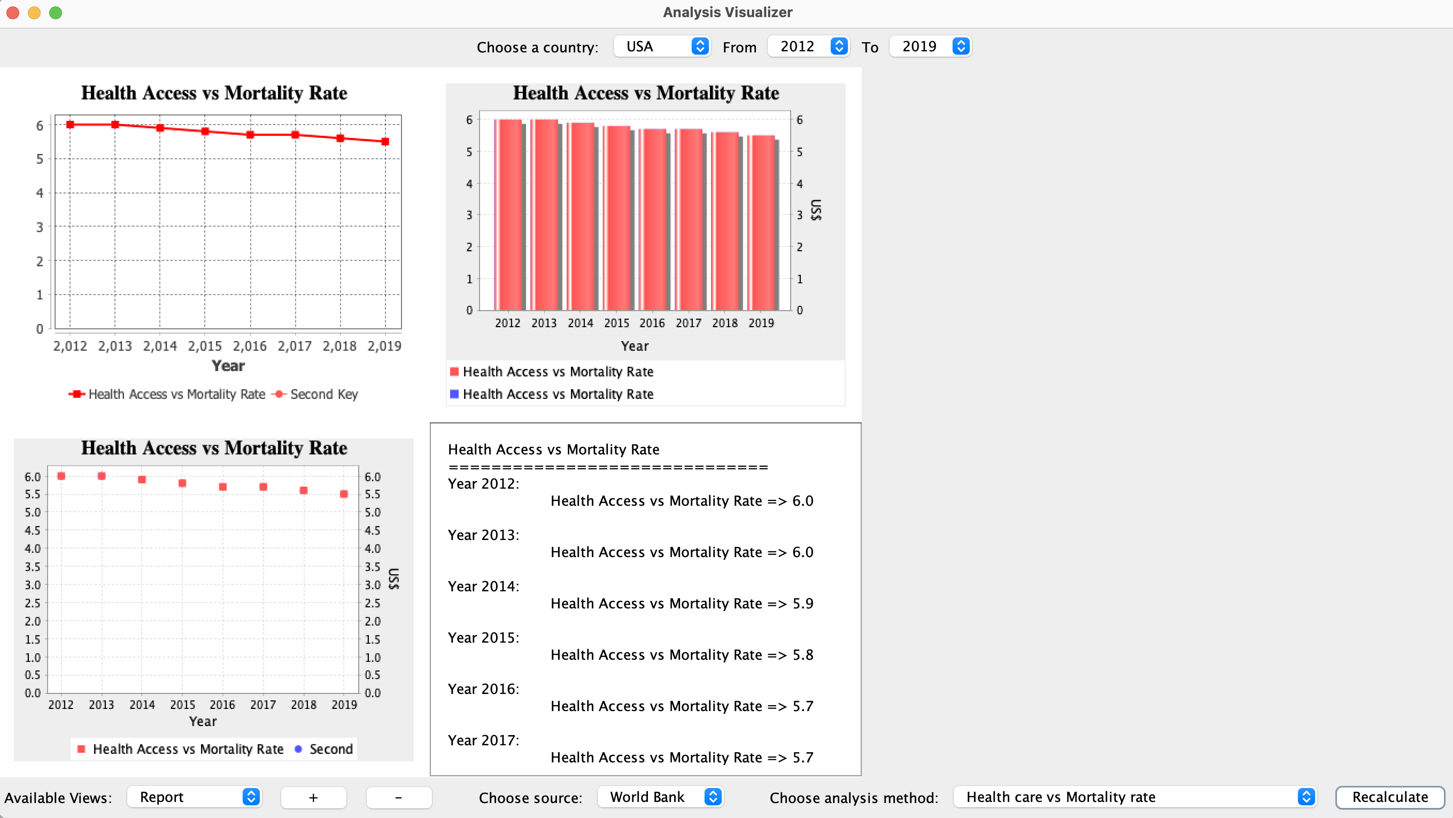Click the blue Second legend dot in scatter chart
The height and width of the screenshot is (818, 1453).
click(x=298, y=748)
